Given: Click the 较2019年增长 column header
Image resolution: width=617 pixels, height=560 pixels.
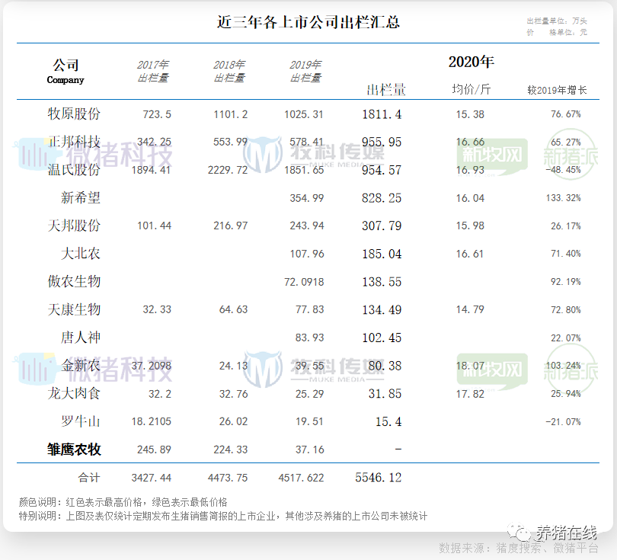Looking at the screenshot, I should pos(557,90).
